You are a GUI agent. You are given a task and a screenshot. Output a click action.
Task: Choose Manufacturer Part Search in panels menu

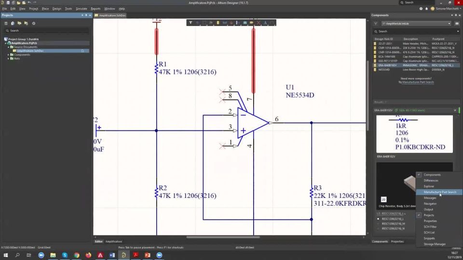coord(439,192)
